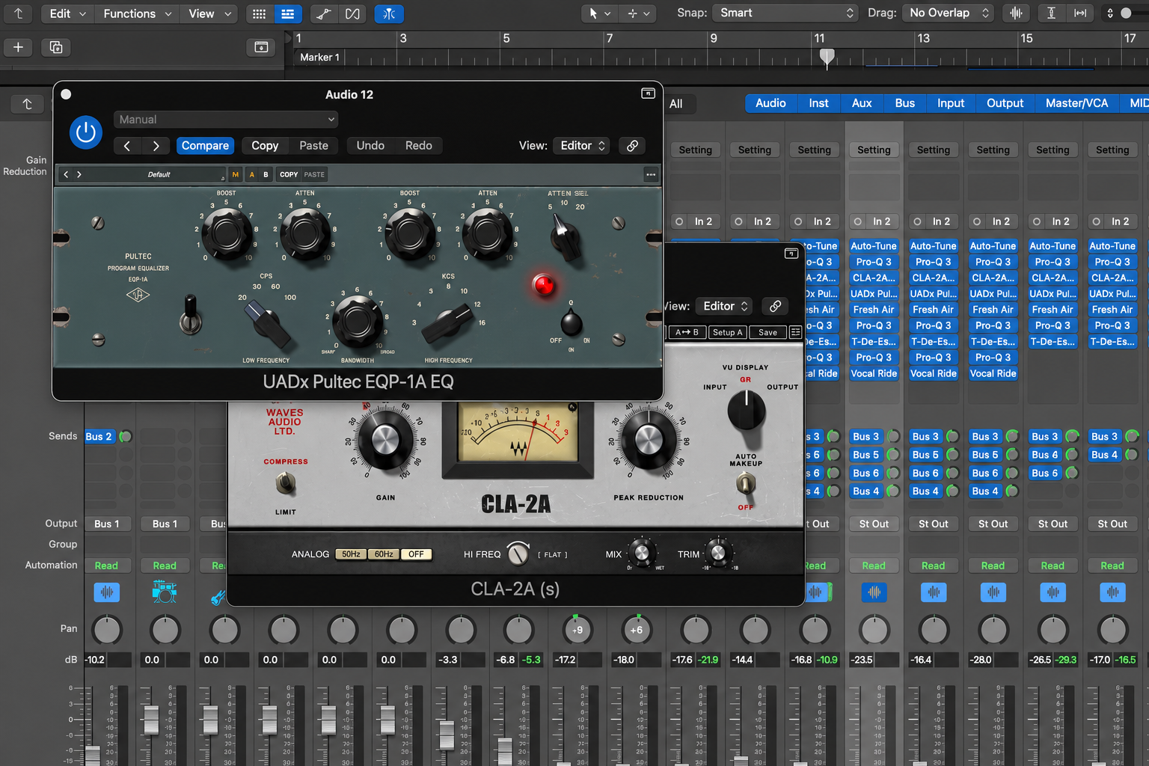
Task: Toggle the Master/VCA channel filter tab
Action: [1076, 103]
